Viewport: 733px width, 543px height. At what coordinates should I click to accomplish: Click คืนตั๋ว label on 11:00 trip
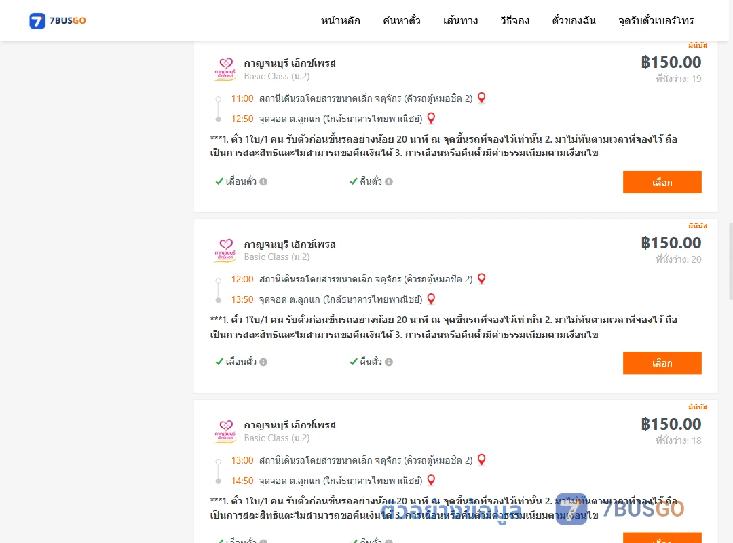371,181
